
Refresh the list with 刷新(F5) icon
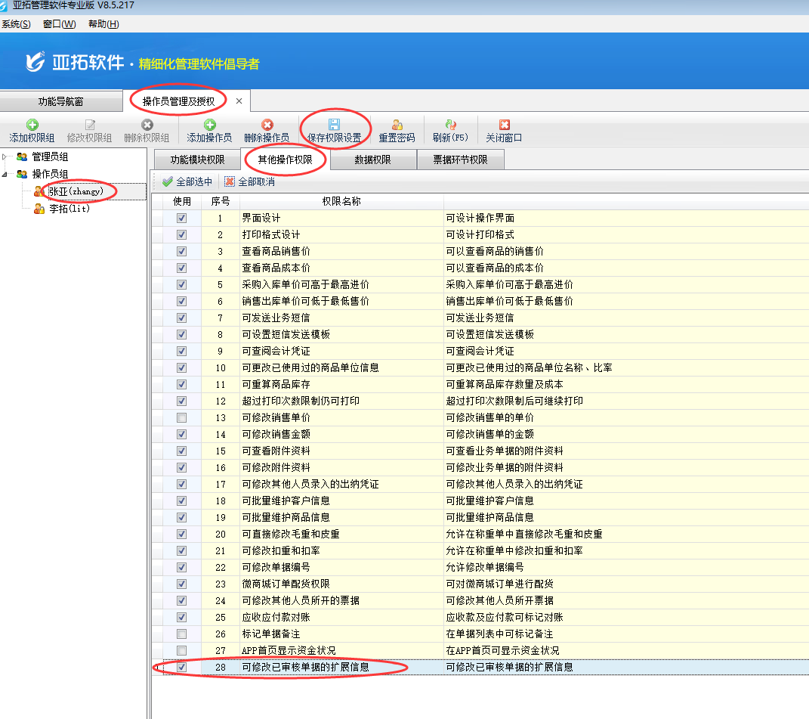point(450,125)
